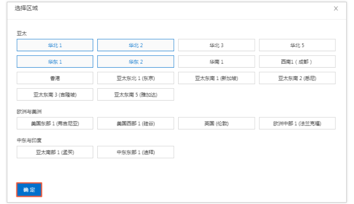Confirm selection with 确定 button

(x=29, y=190)
